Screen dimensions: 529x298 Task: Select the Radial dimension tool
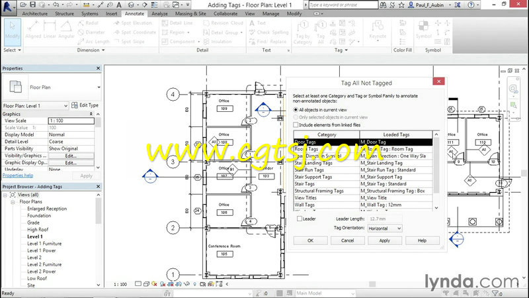tap(88, 23)
